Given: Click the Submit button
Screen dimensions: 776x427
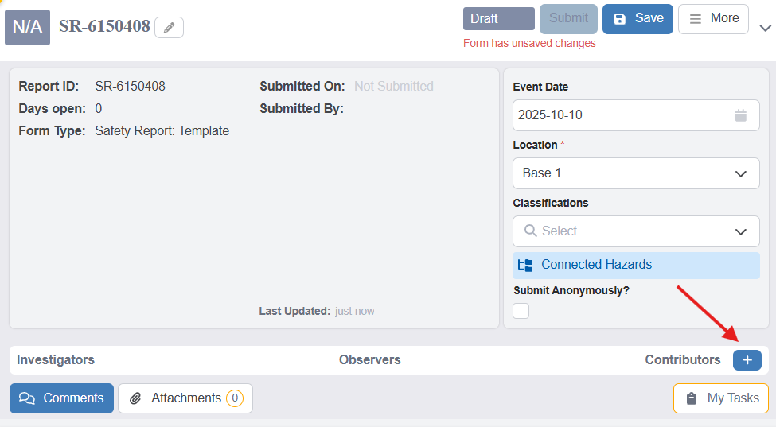Looking at the screenshot, I should coord(568,19).
